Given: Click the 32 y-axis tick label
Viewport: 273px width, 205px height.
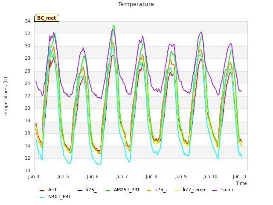Looking at the screenshot, I should [x=27, y=34].
